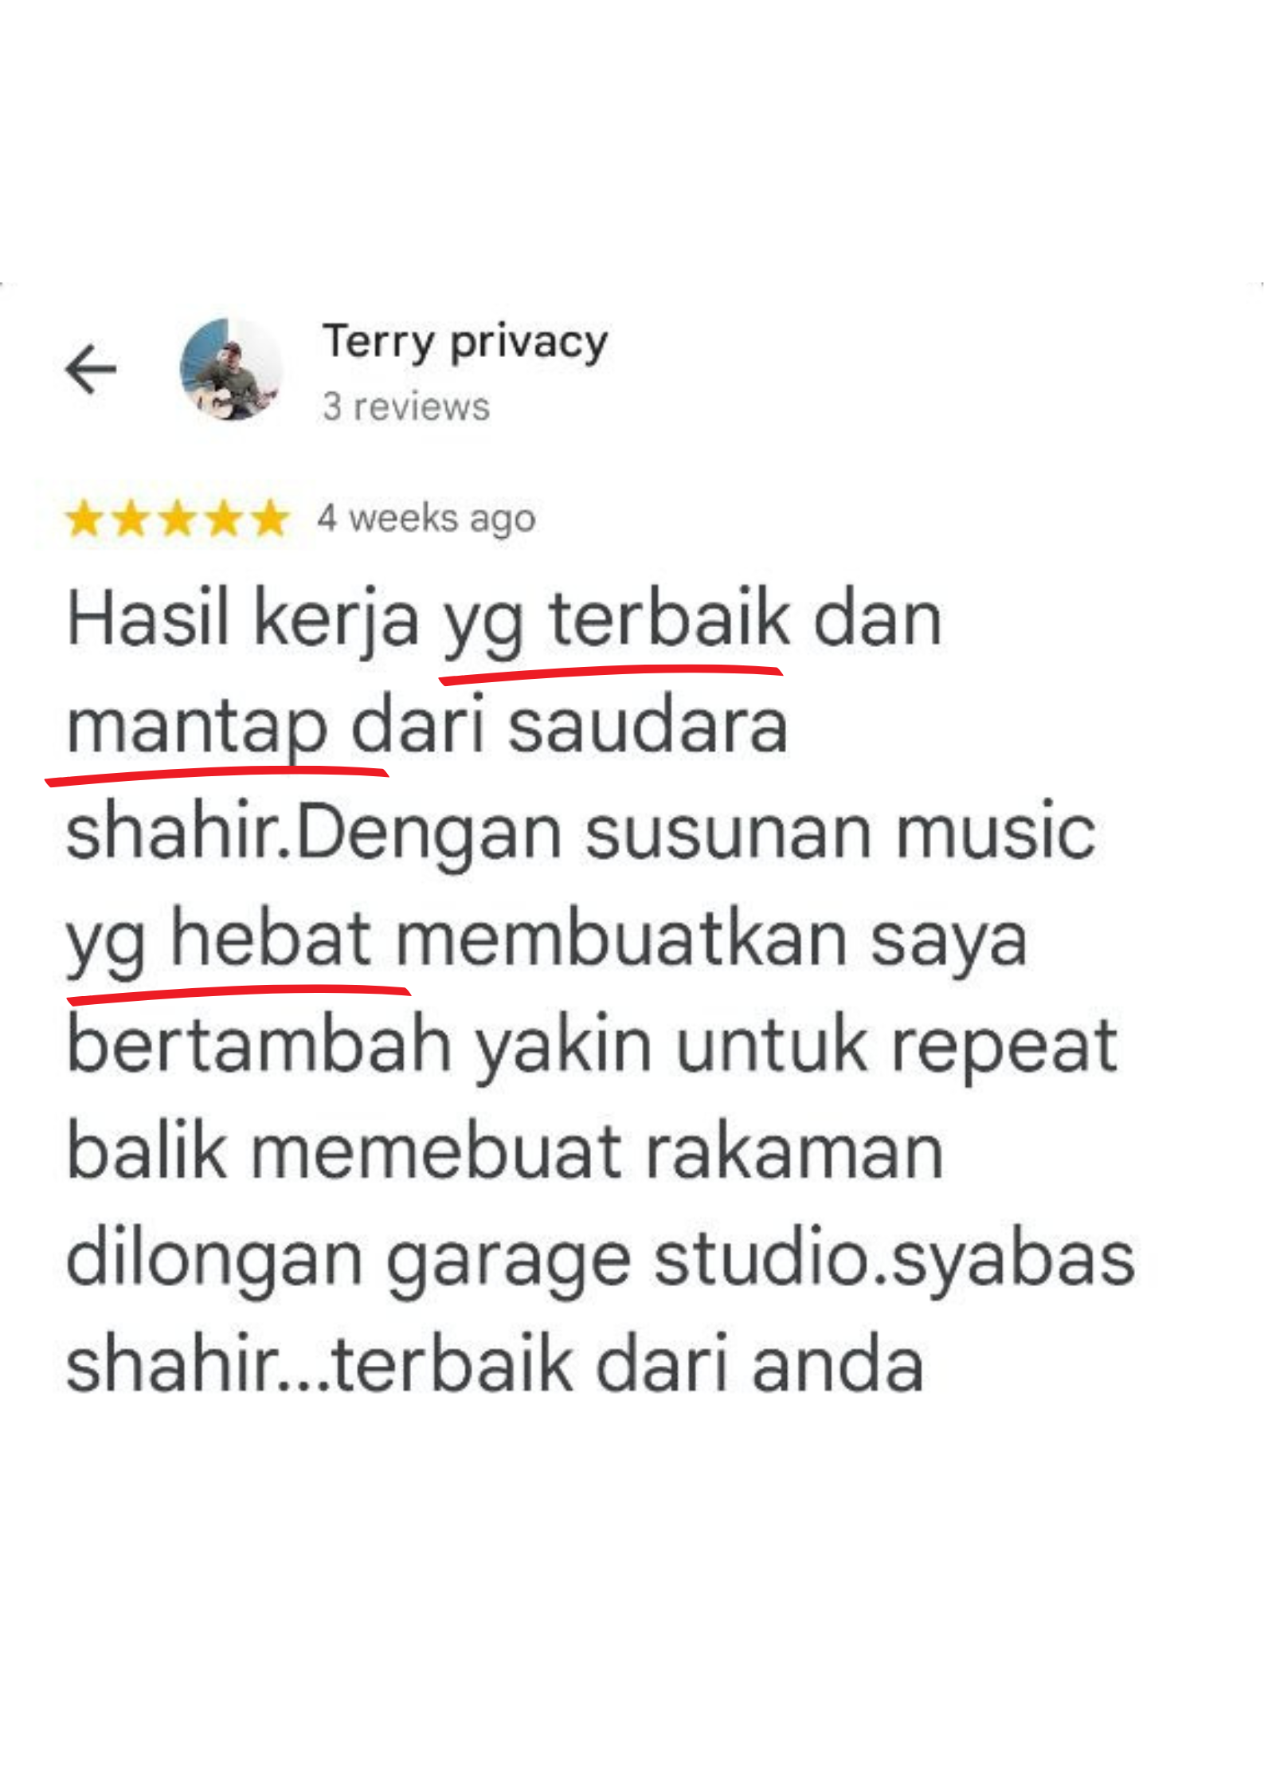1264x1789 pixels.
Task: Click the red underline below yg hebat
Action: coord(238,994)
